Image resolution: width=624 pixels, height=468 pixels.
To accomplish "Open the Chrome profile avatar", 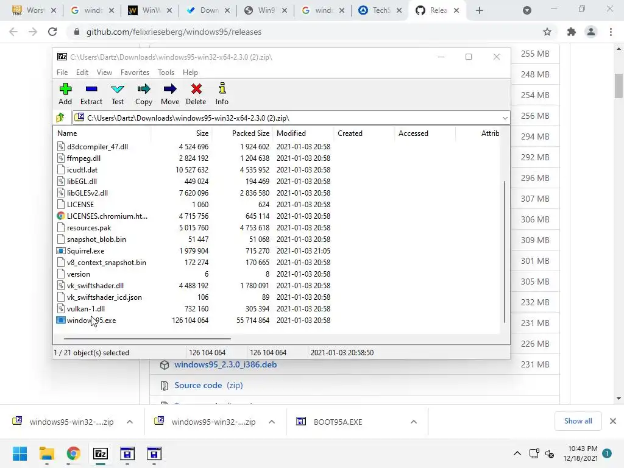I will click(591, 32).
